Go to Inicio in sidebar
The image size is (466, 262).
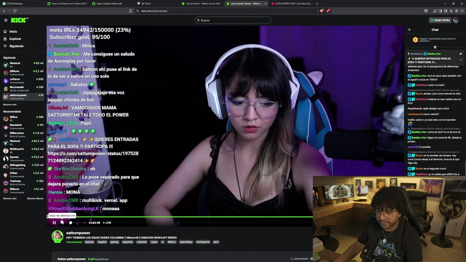coord(13,32)
